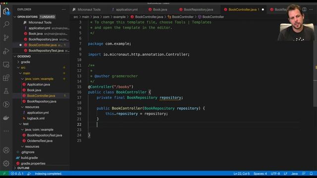This screenshot has width=317, height=178.
Task: Click breadcrumb segment 'example'
Action: pyautogui.click(x=119, y=17)
